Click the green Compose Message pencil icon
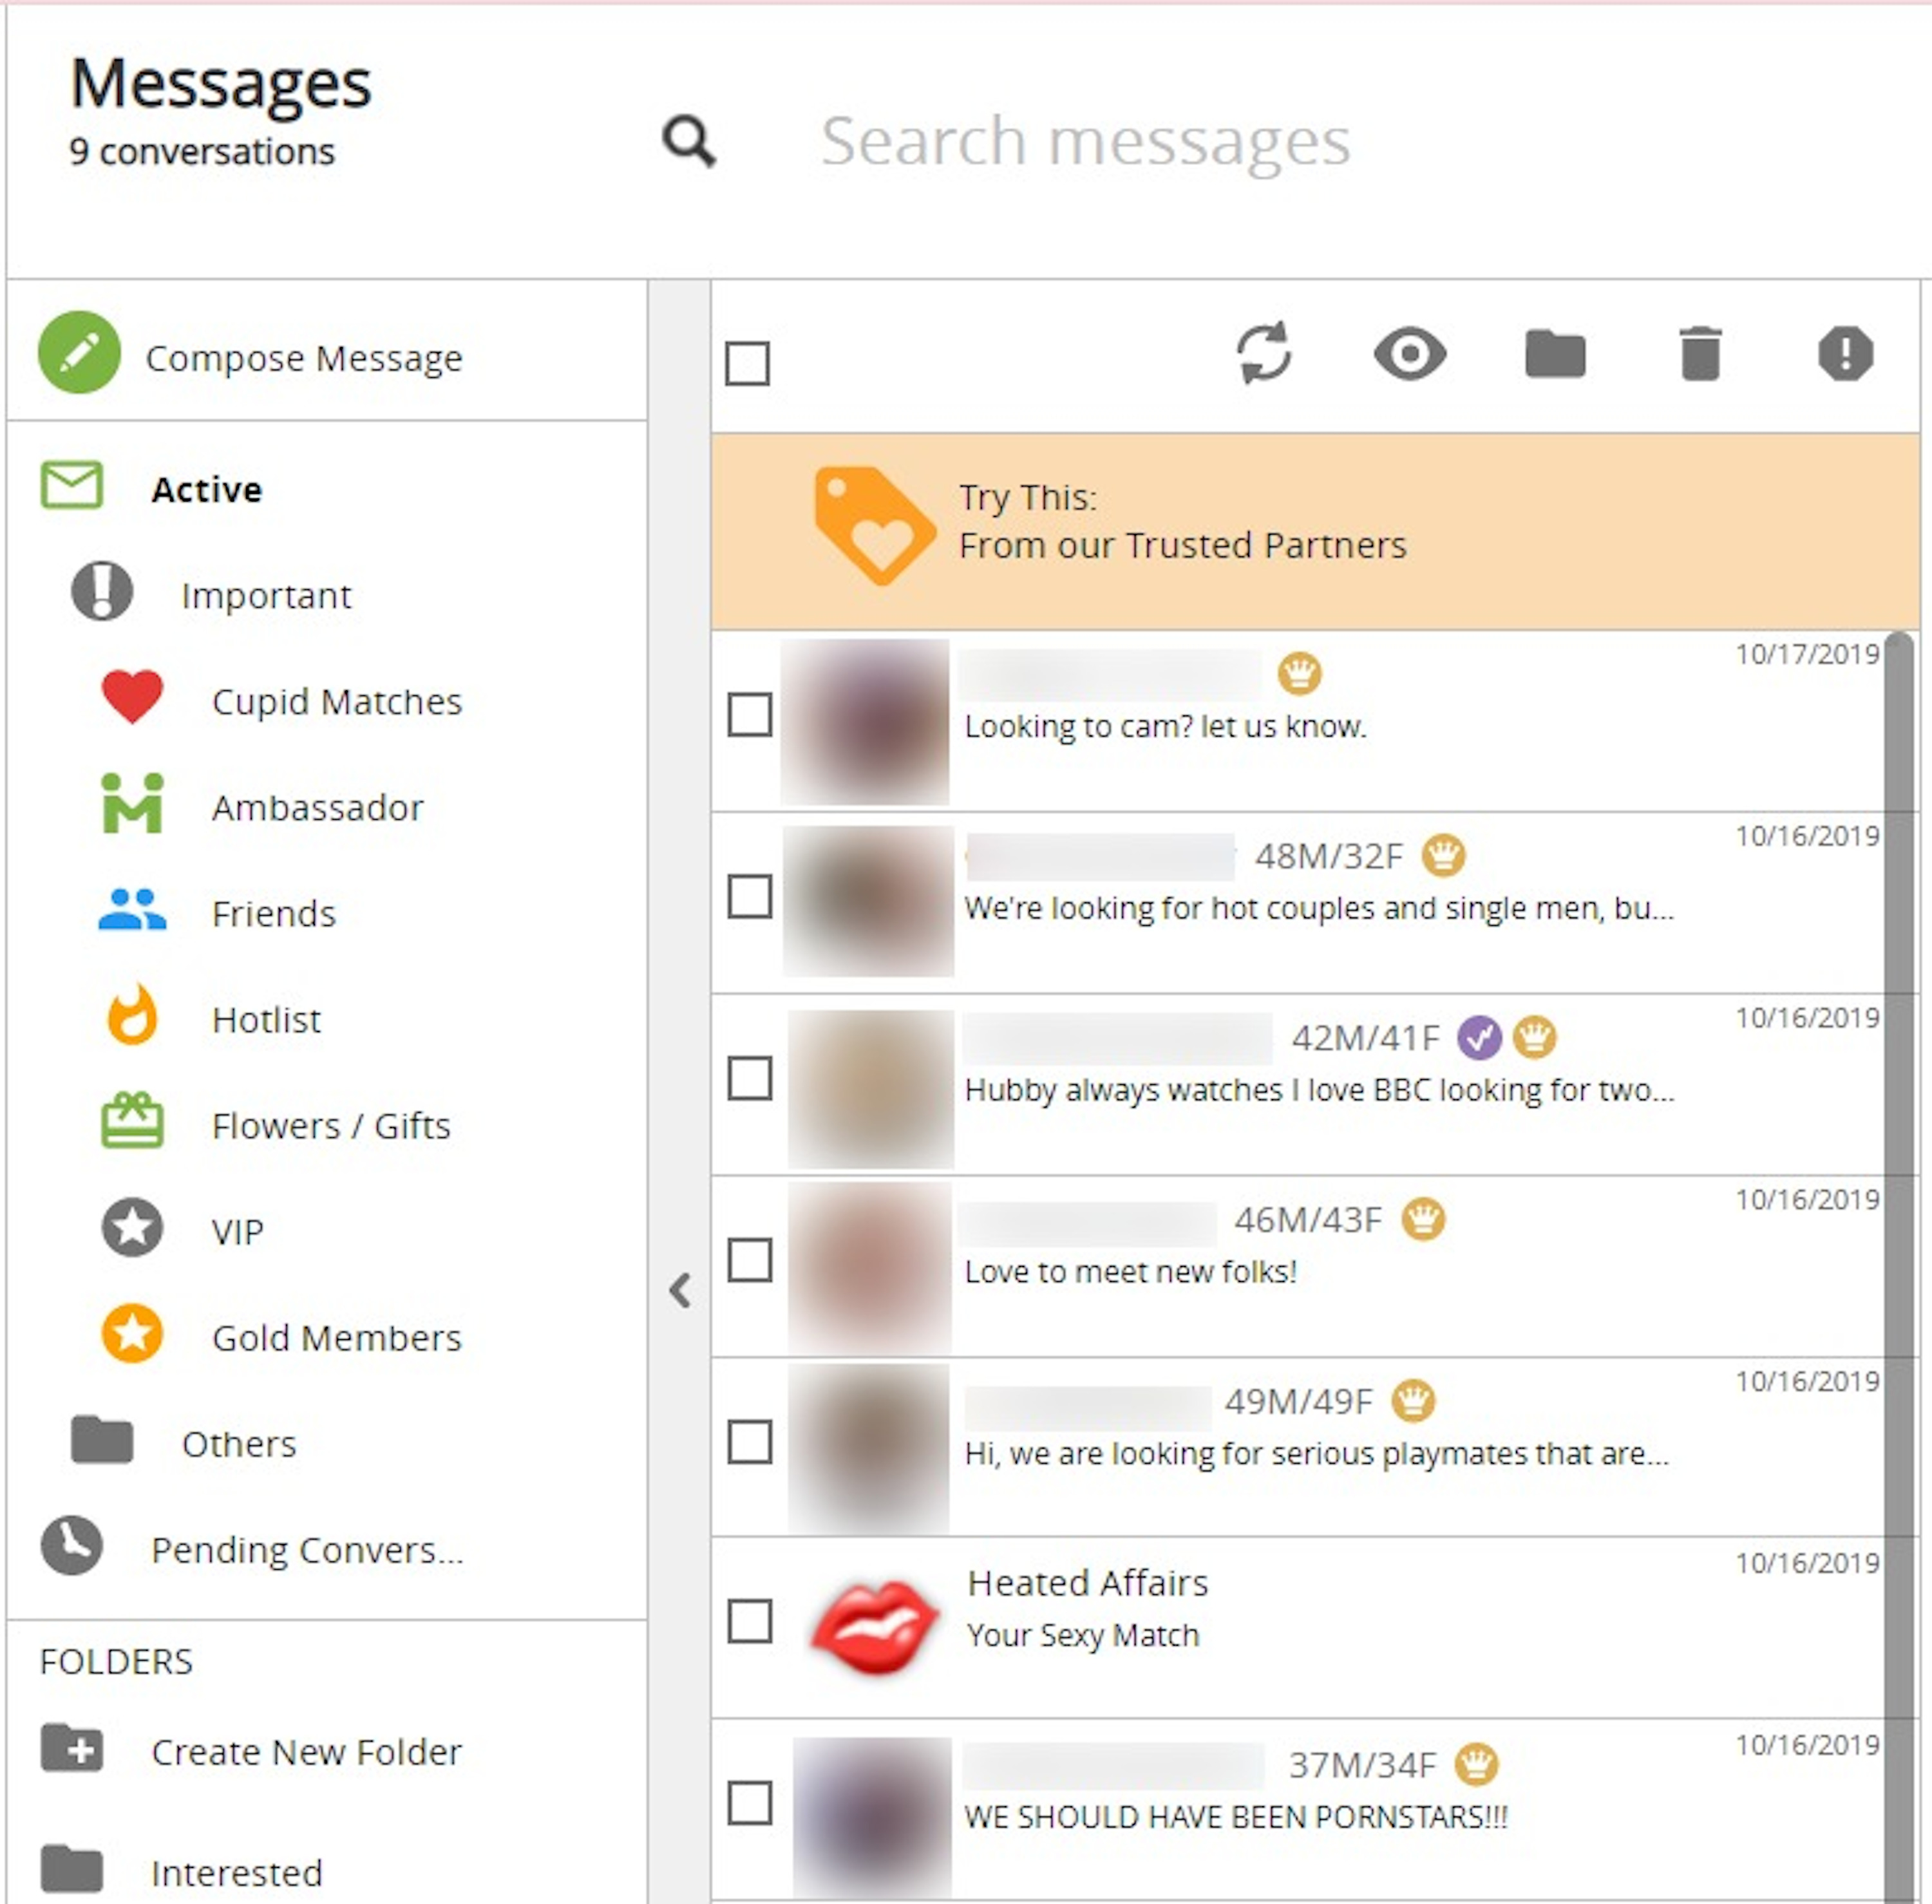The image size is (1932, 1904). (79, 353)
